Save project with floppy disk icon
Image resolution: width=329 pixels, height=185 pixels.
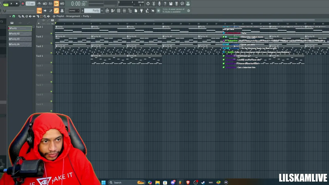[171, 4]
